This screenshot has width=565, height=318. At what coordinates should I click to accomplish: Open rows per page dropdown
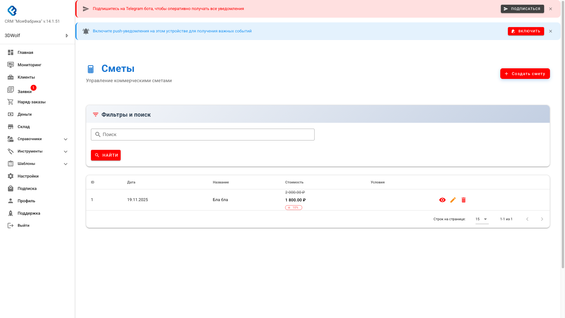[x=482, y=219]
